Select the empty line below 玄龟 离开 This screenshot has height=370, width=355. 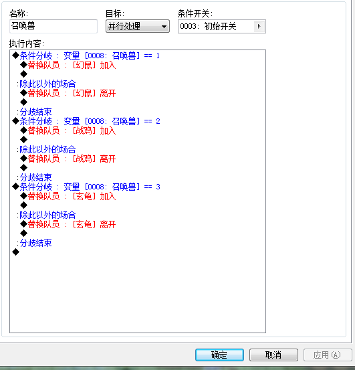point(23,234)
